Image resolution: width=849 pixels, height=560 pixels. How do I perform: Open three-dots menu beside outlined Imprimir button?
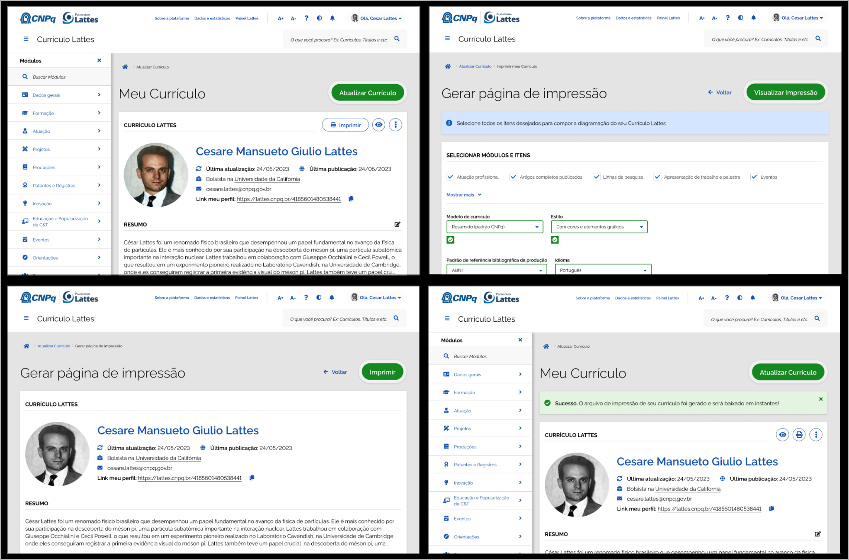395,125
